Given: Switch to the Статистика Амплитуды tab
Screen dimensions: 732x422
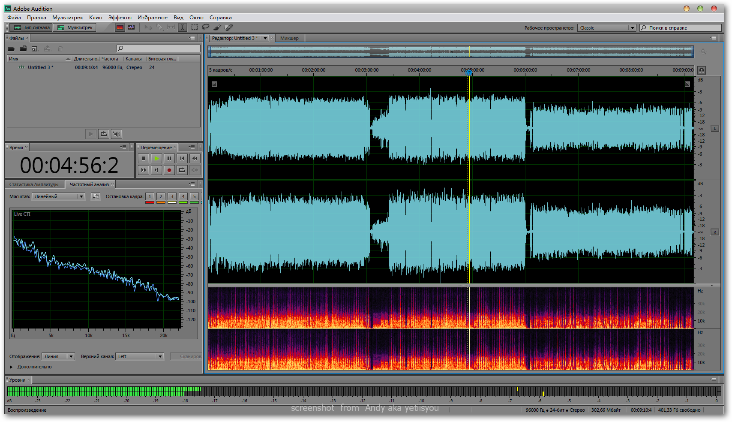Looking at the screenshot, I should [x=34, y=184].
